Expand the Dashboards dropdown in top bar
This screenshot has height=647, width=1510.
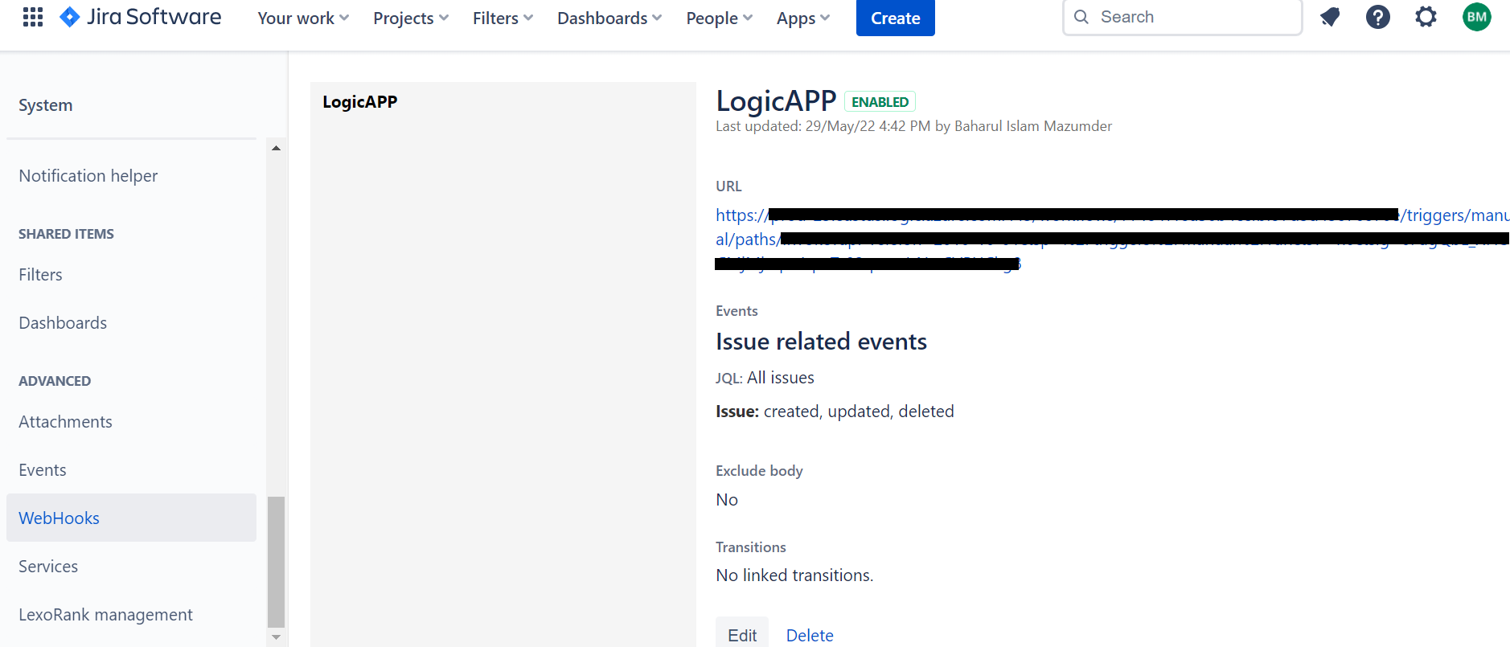click(609, 18)
